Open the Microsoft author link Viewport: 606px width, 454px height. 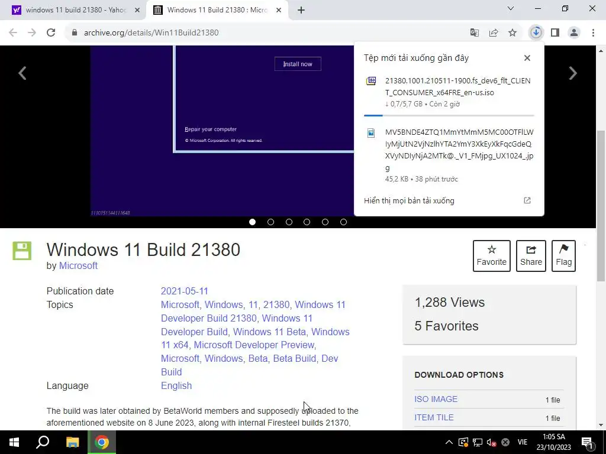coord(78,265)
